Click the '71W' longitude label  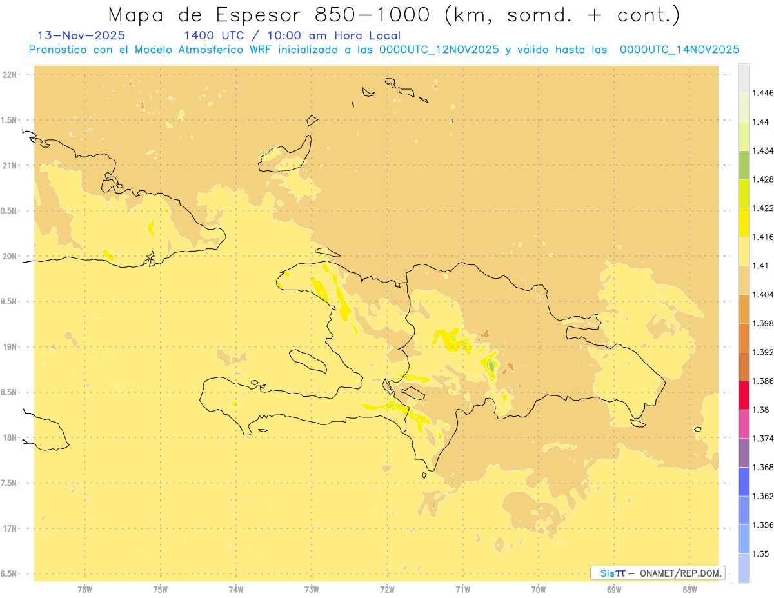pos(462,590)
